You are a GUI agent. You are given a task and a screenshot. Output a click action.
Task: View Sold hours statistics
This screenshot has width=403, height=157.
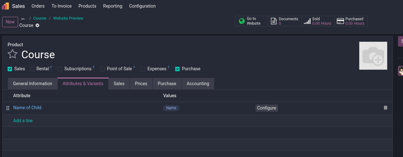[318, 21]
